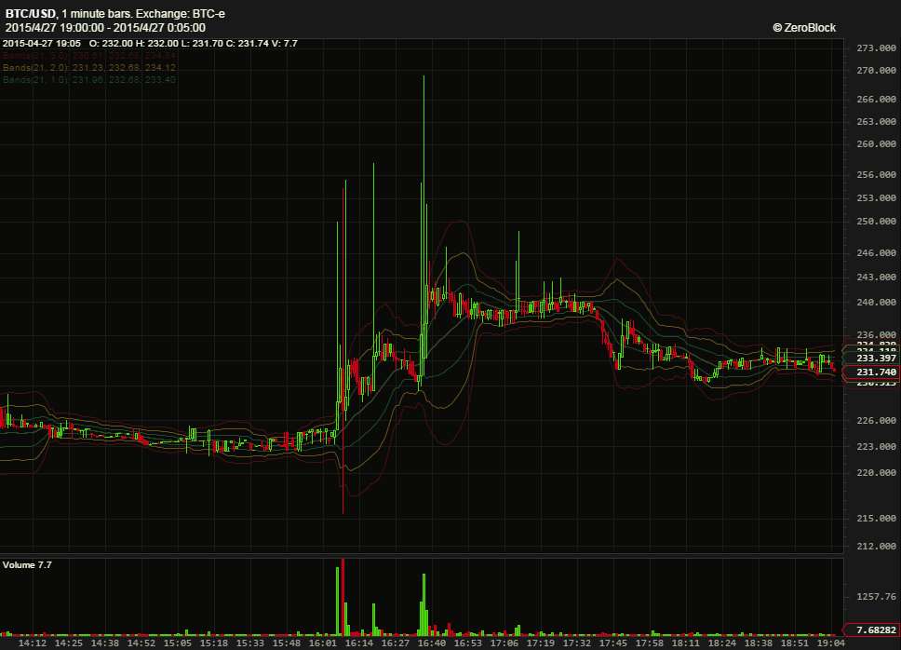The height and width of the screenshot is (650, 901).
Task: Click the 240.000 price axis label
Action: (x=876, y=302)
